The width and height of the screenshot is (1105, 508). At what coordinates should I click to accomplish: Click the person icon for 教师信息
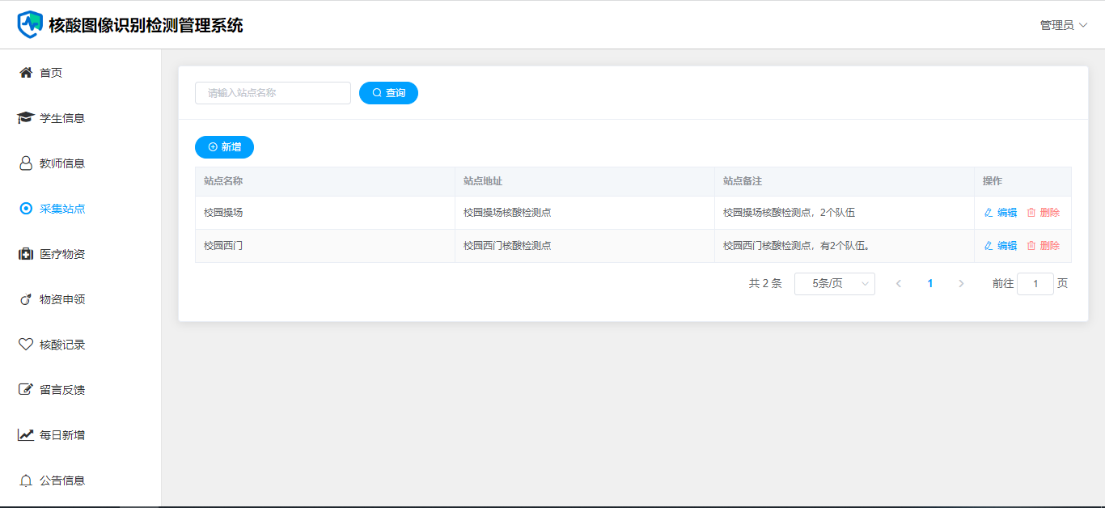[26, 163]
